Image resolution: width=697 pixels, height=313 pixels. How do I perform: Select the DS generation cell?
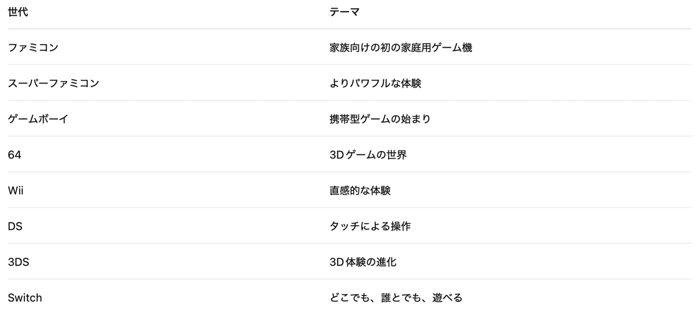(x=15, y=226)
